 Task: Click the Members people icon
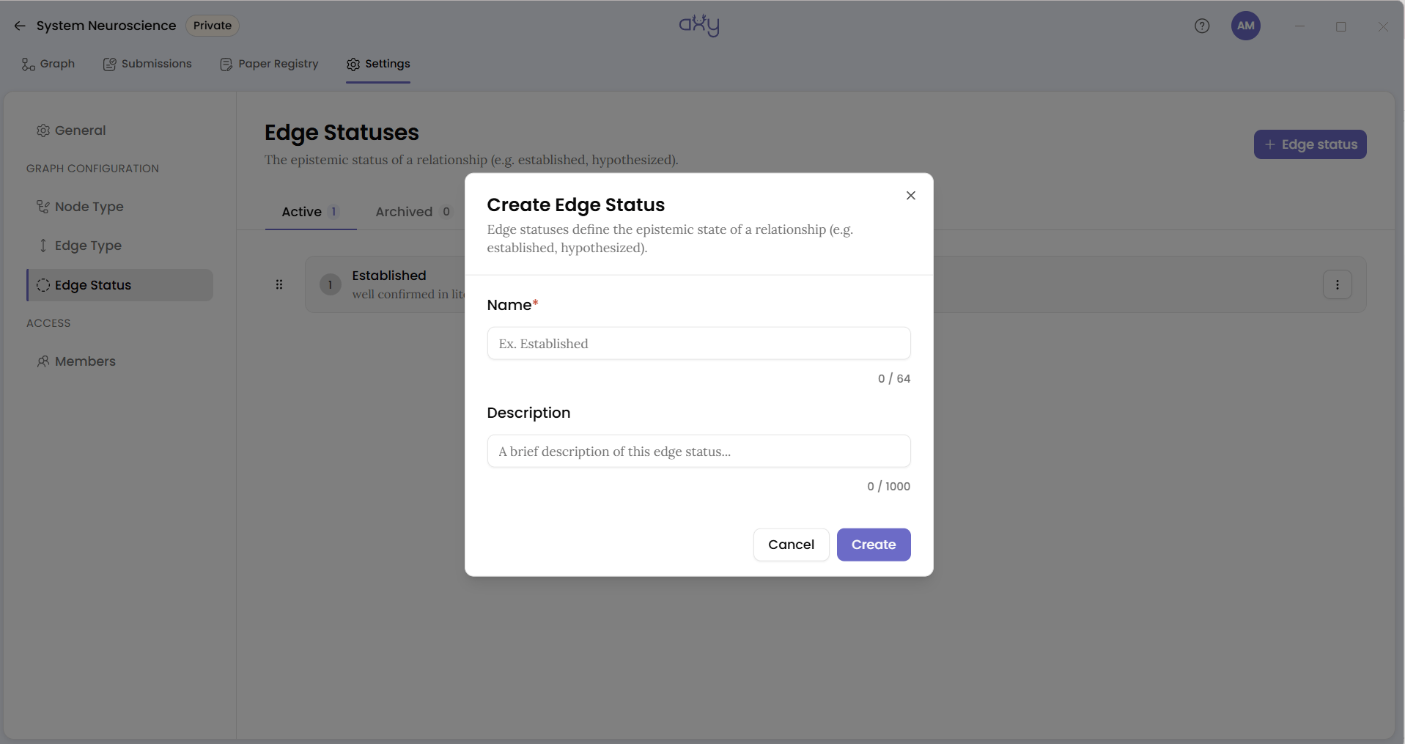click(43, 361)
